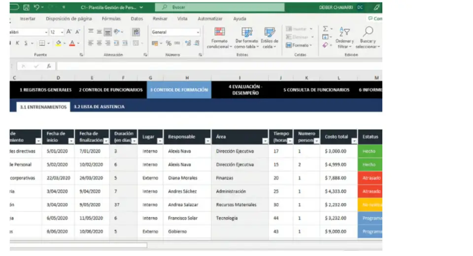Open the Responsable column filter dropdown

[x=207, y=141]
